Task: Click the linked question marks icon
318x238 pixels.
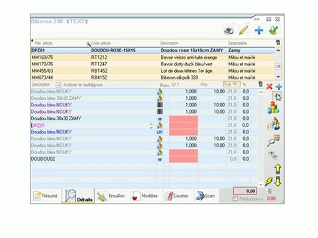Action: (x=273, y=155)
